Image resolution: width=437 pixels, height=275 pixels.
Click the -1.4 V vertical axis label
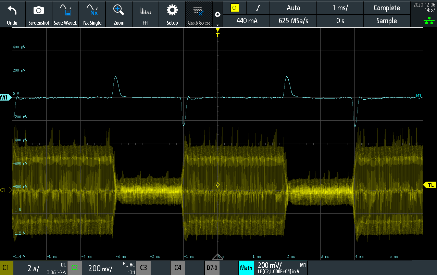19,256
